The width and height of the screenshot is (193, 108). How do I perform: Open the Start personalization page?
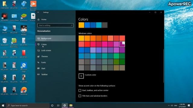pyautogui.click(x=55, y=68)
